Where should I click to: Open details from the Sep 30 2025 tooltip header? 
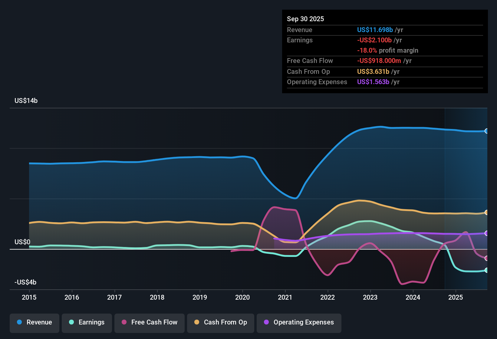click(x=305, y=19)
